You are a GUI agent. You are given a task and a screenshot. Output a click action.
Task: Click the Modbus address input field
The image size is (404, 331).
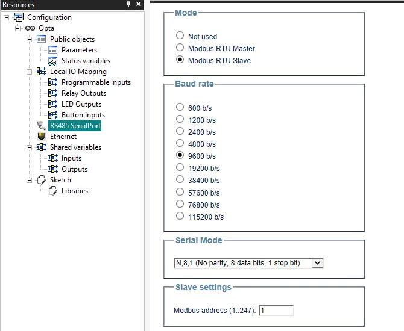(x=276, y=311)
